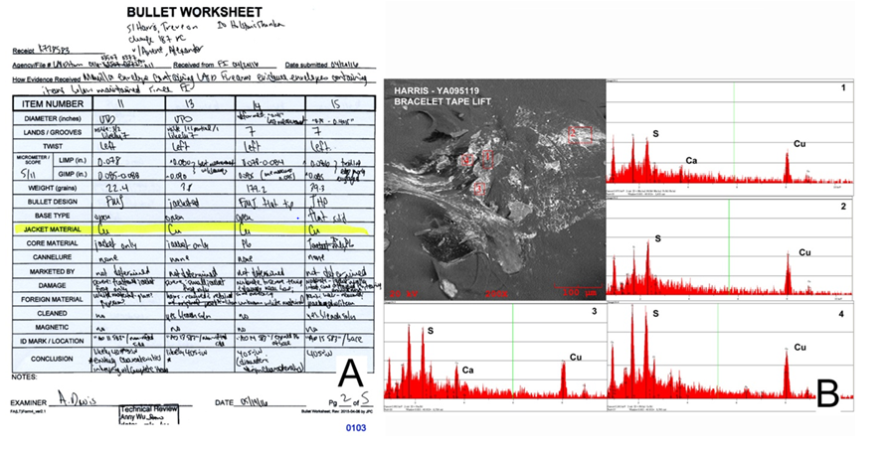Select the WEIGHT (grains) row label
This screenshot has width=890, height=452.
click(53, 189)
